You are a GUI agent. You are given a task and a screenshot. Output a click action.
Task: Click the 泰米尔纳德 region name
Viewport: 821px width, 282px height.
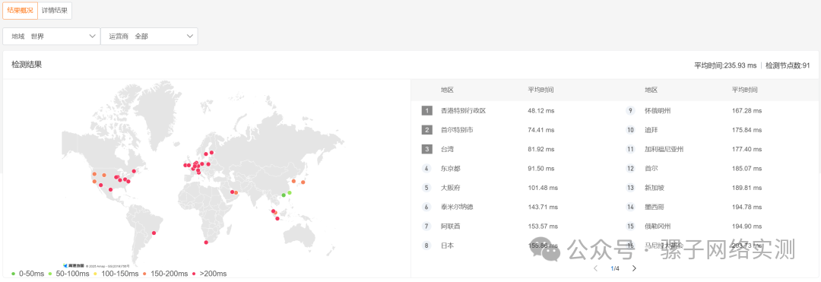click(457, 208)
